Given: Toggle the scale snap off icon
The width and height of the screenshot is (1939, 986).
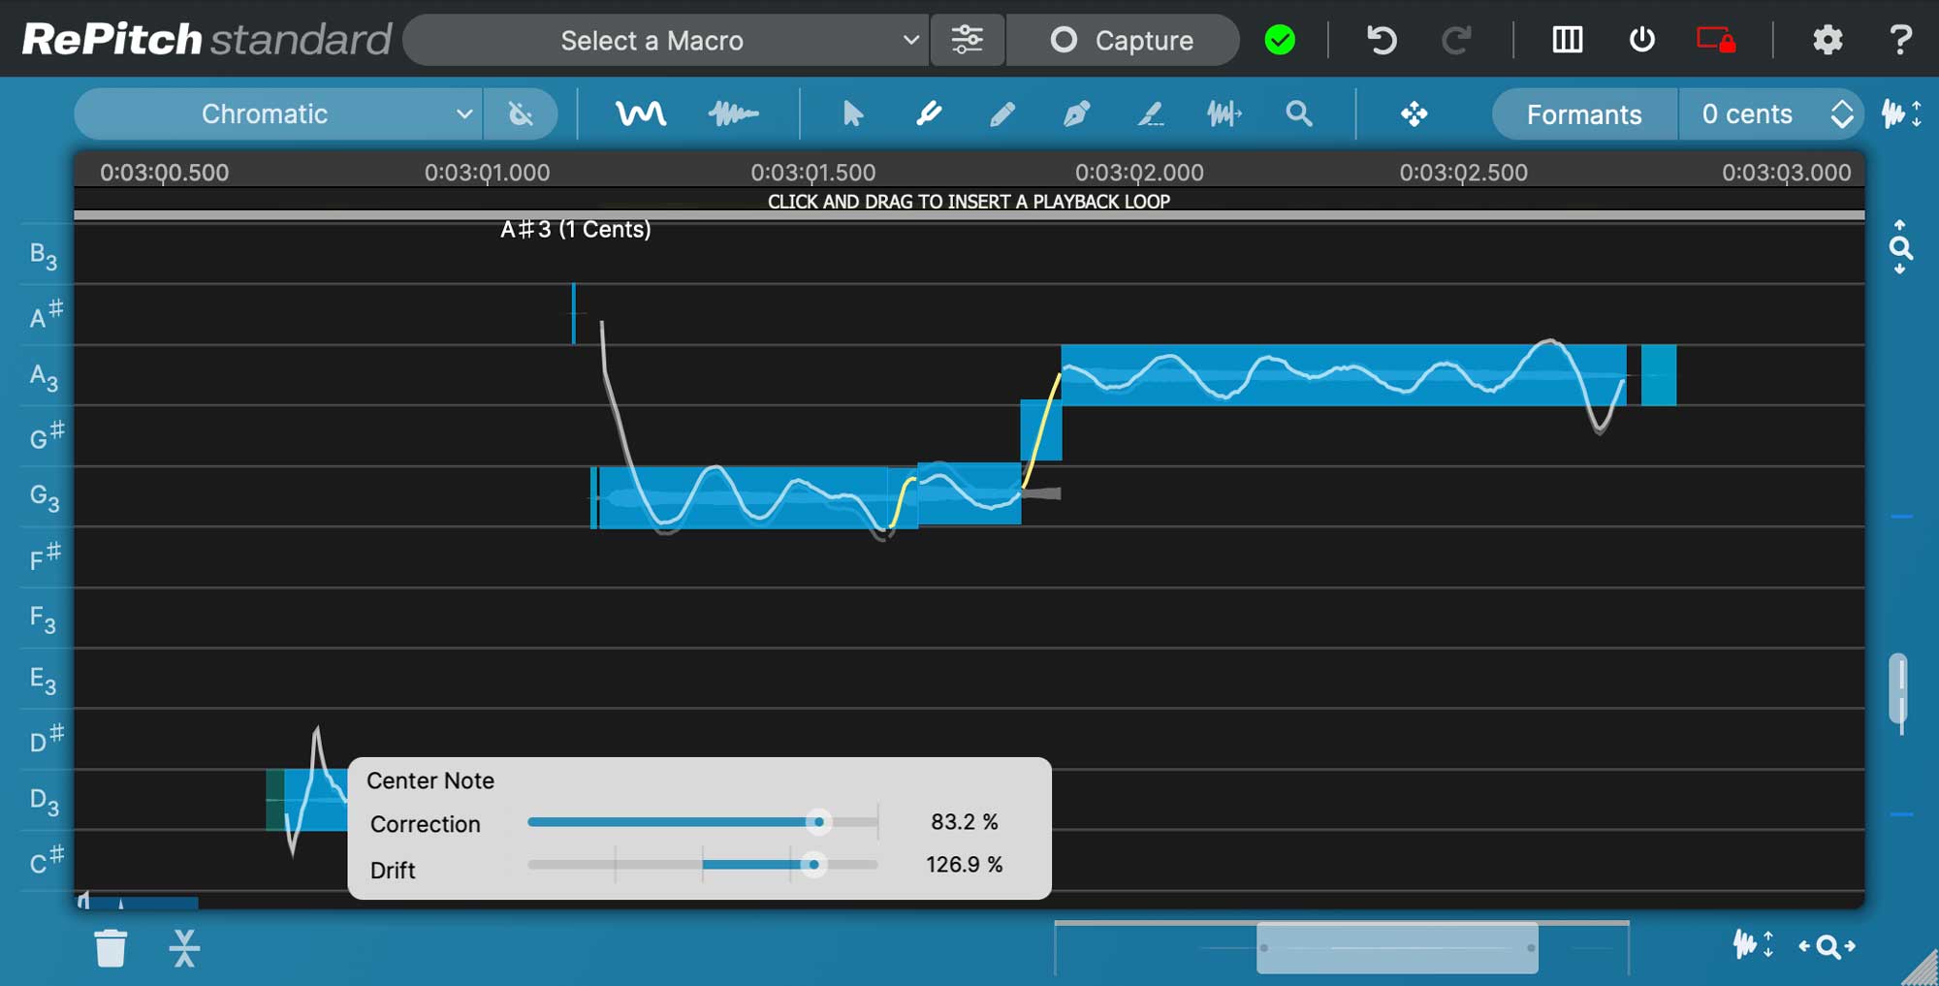Looking at the screenshot, I should (x=521, y=113).
